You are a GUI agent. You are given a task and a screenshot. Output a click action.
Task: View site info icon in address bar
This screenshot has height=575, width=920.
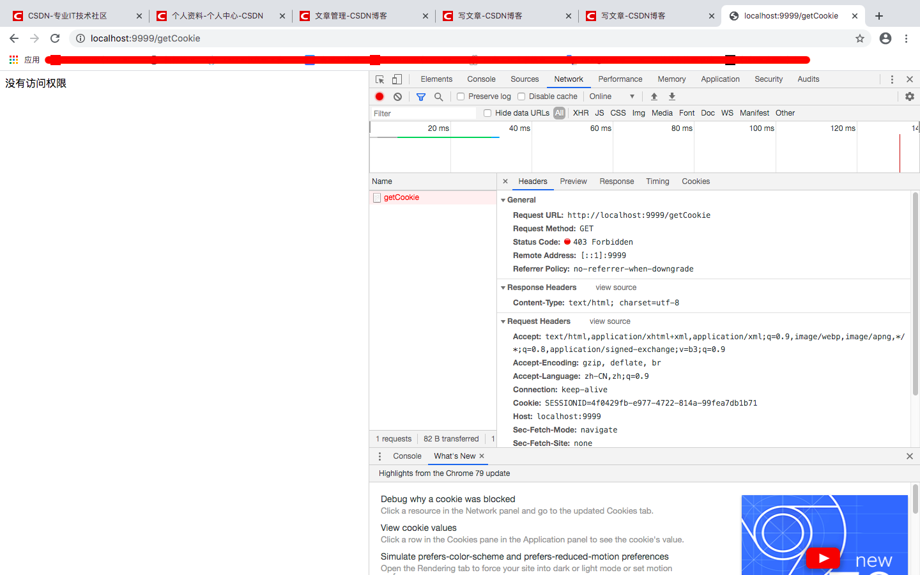(x=80, y=38)
